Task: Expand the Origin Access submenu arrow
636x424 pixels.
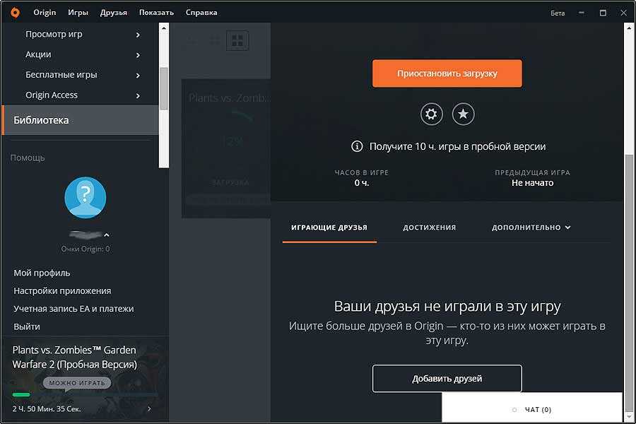Action: point(138,96)
